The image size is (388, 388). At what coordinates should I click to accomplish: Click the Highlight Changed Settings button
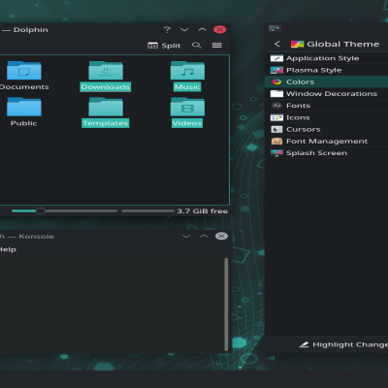[x=343, y=344]
